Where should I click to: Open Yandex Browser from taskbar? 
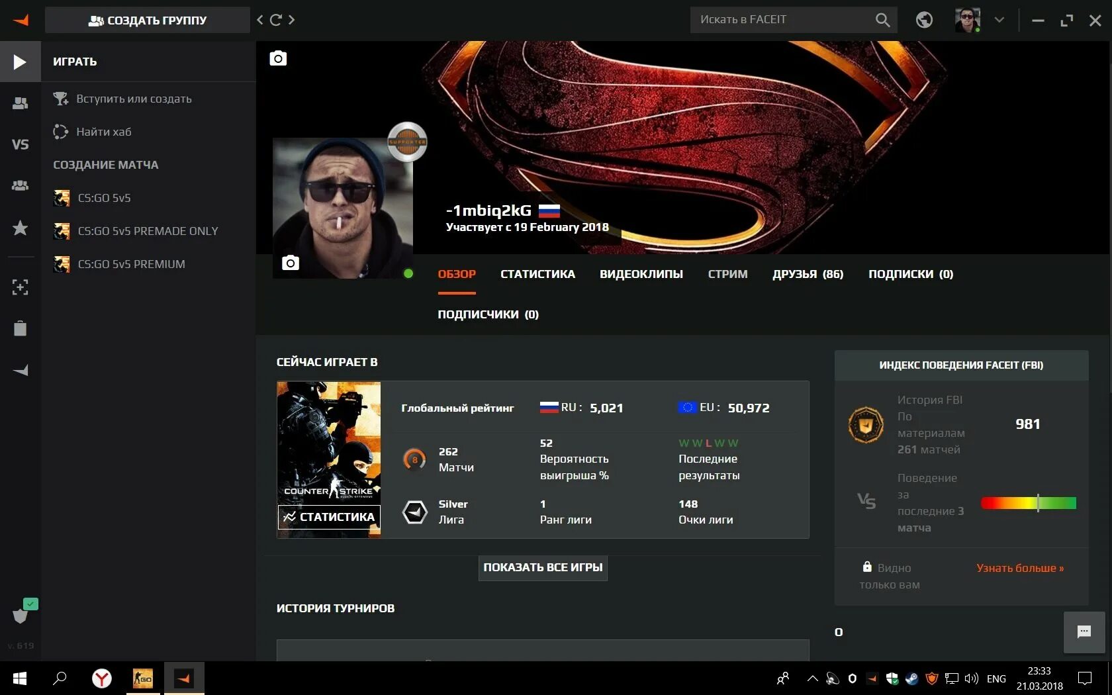[101, 678]
